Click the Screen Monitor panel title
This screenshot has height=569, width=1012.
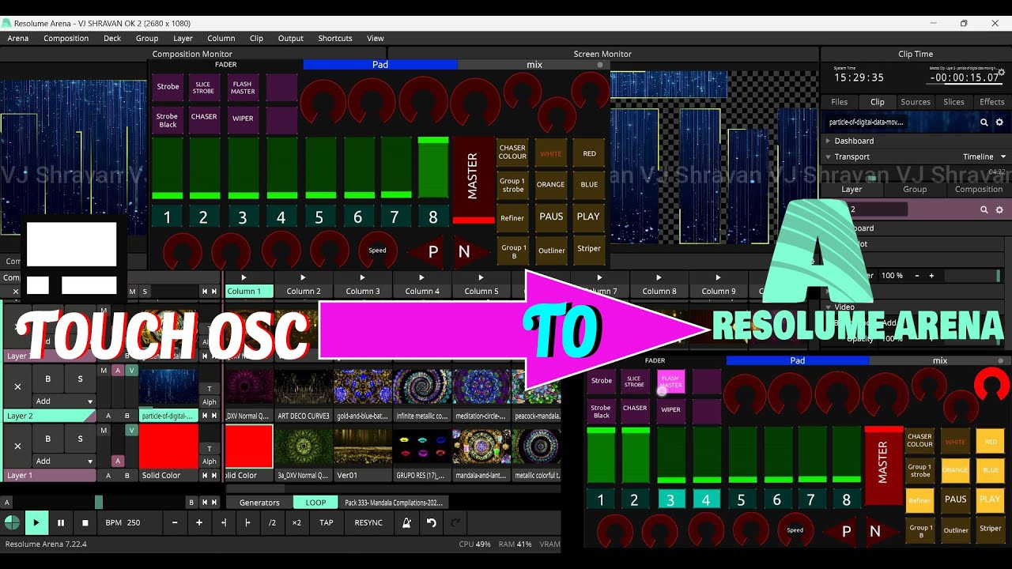point(602,54)
